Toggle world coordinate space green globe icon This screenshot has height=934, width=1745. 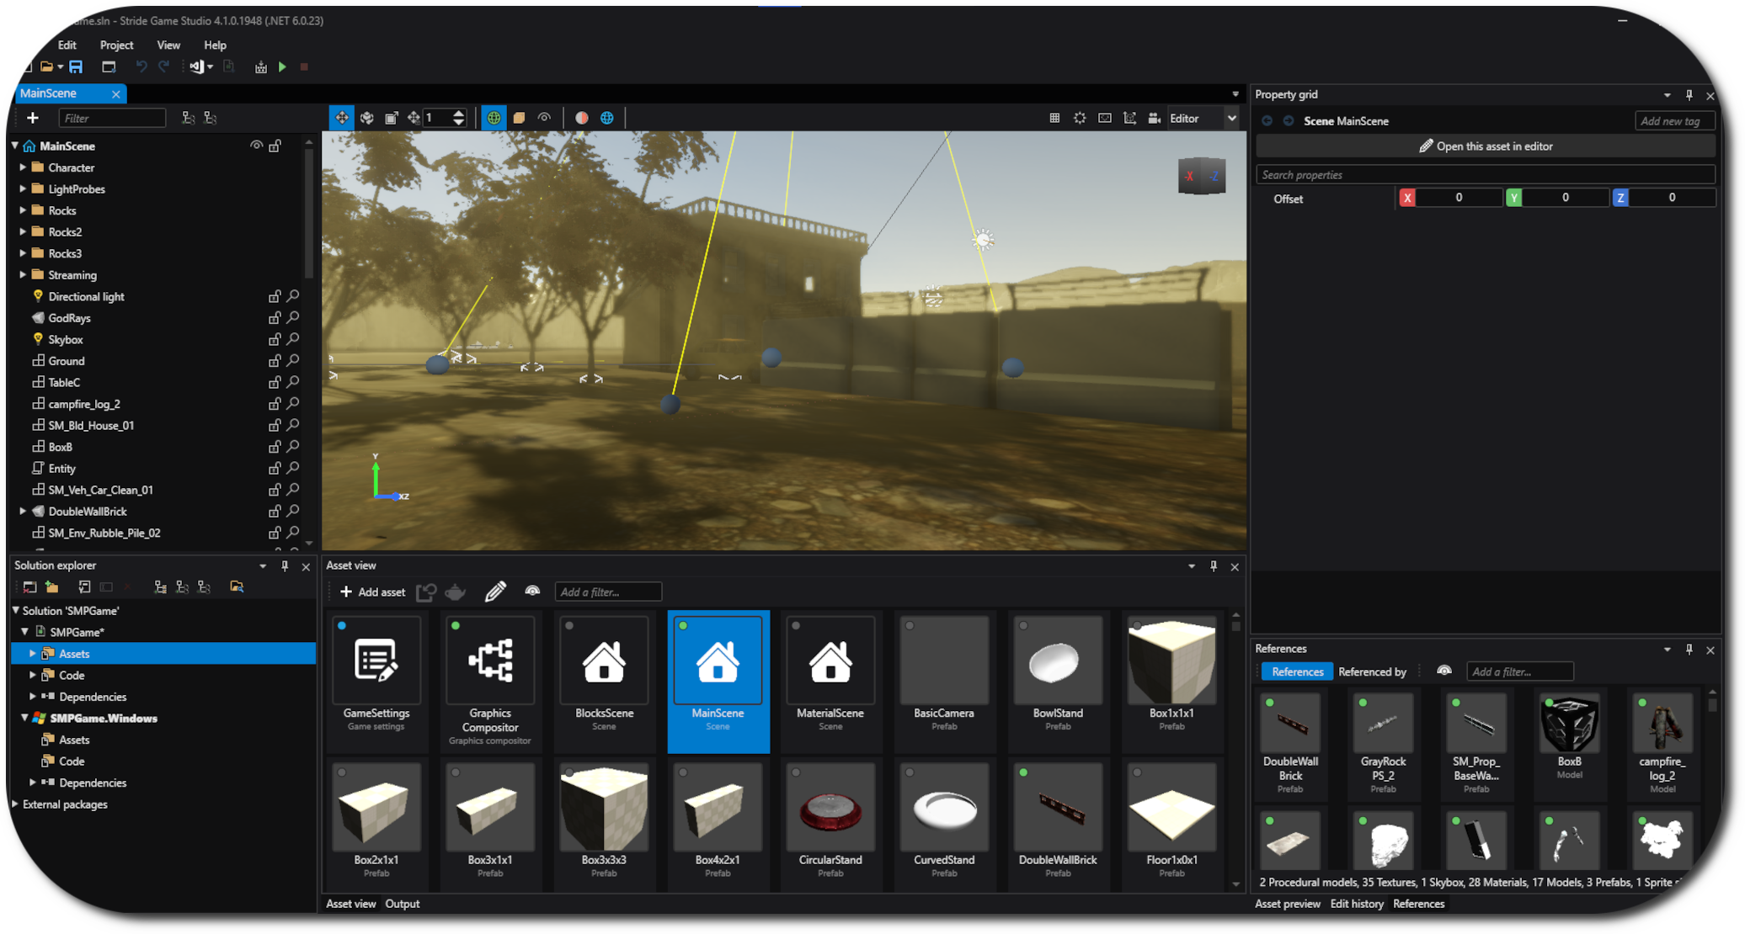click(x=494, y=118)
